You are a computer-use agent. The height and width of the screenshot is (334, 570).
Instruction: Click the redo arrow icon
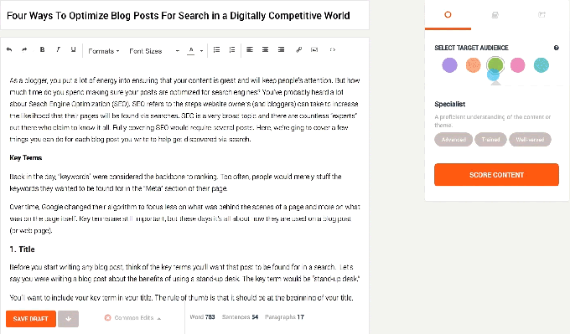pyautogui.click(x=24, y=49)
